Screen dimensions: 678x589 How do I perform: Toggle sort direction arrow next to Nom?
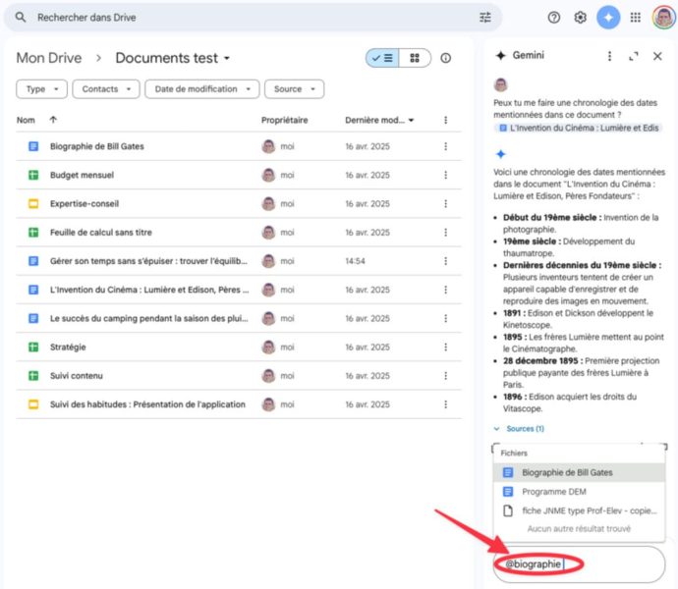point(52,120)
